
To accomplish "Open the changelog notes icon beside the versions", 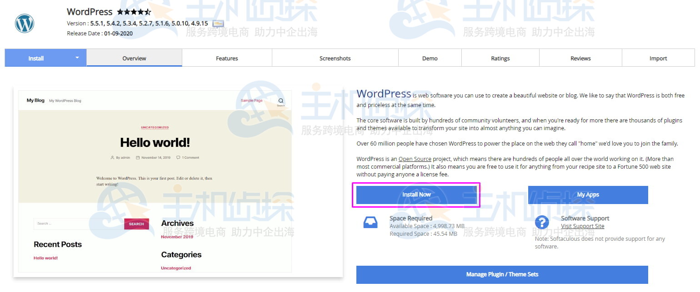I will click(x=218, y=24).
